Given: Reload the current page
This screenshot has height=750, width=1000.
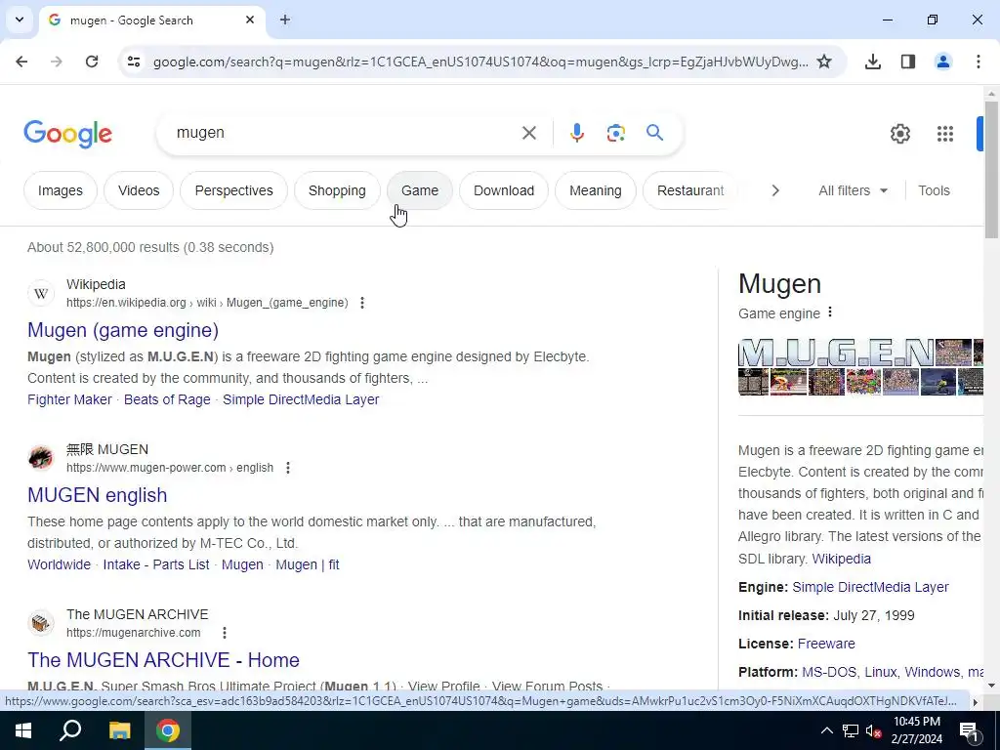Looking at the screenshot, I should click(92, 62).
